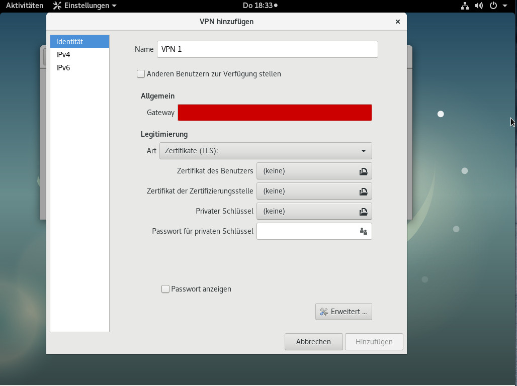Click the VPN hinzufügen title text
The height and width of the screenshot is (386, 517).
(226, 22)
